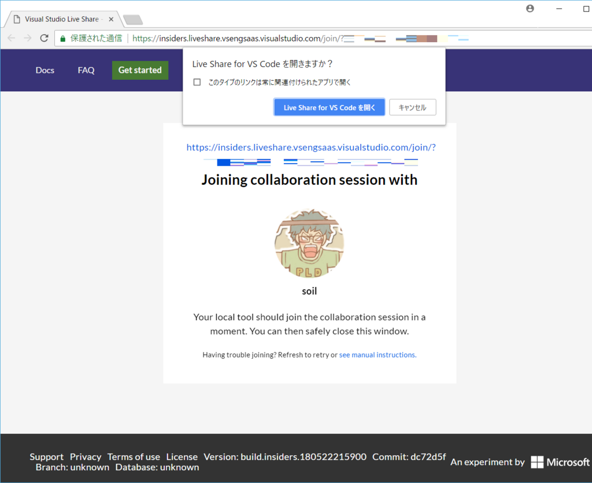Click the green secure padlock icon

[x=62, y=39]
